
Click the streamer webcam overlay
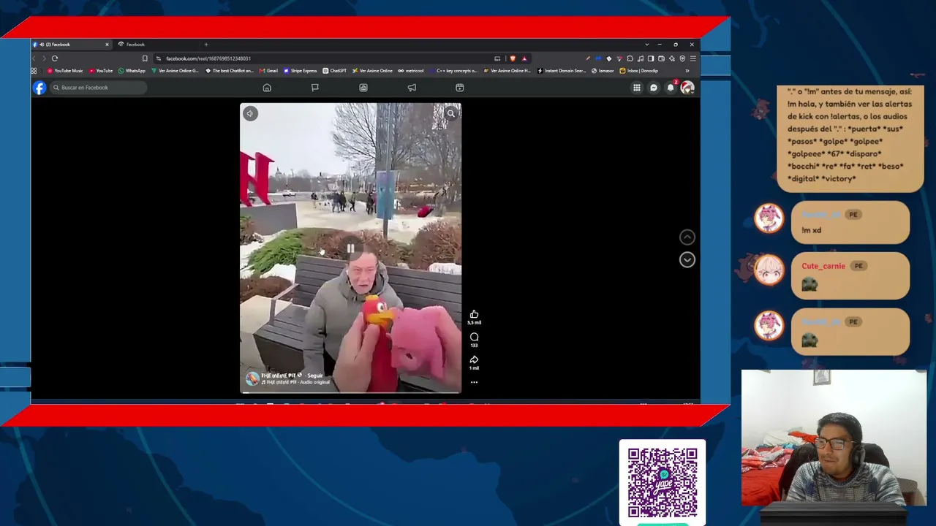834,437
